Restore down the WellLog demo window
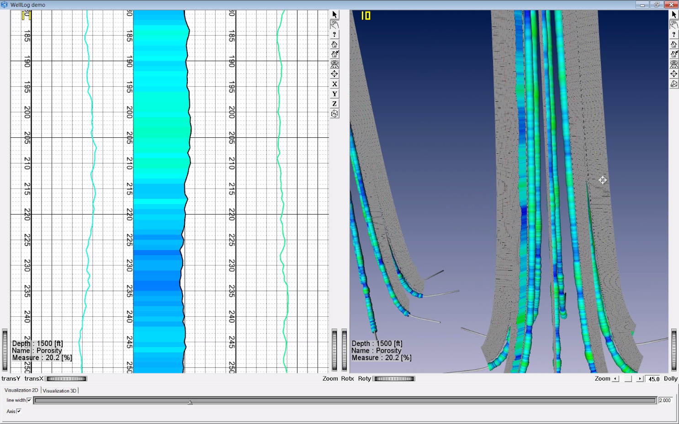This screenshot has height=424, width=679. coord(657,5)
